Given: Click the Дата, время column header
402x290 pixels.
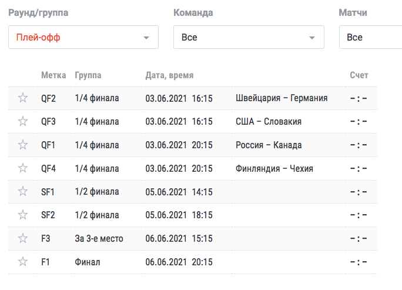Looking at the screenshot, I should (x=169, y=75).
